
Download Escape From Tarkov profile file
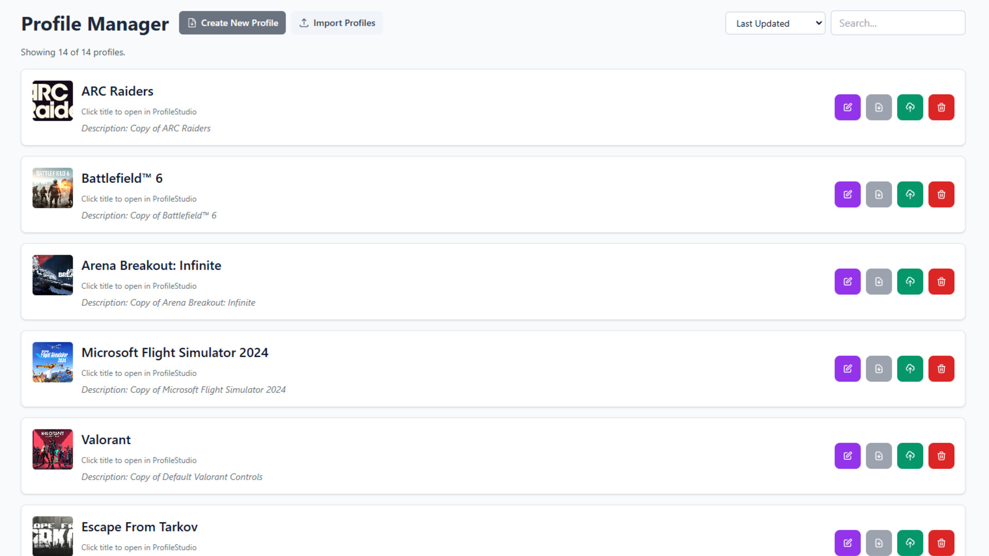click(879, 543)
